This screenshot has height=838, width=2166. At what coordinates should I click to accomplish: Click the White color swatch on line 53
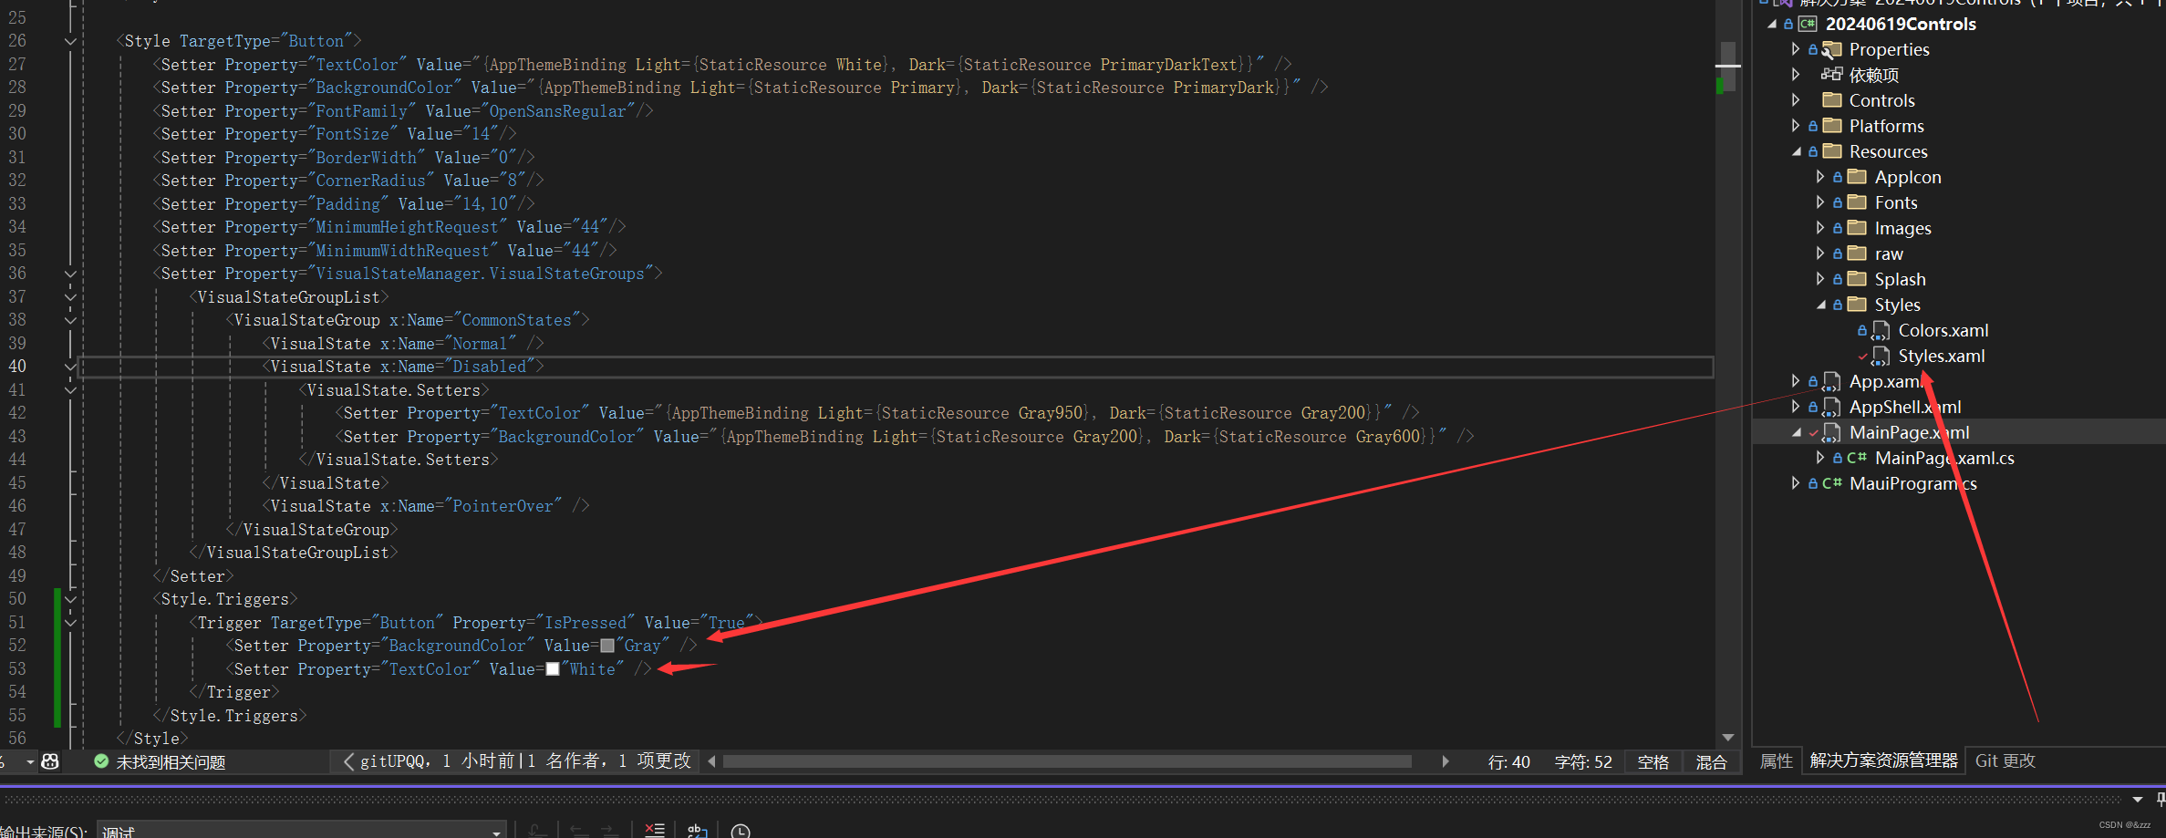coord(552,669)
